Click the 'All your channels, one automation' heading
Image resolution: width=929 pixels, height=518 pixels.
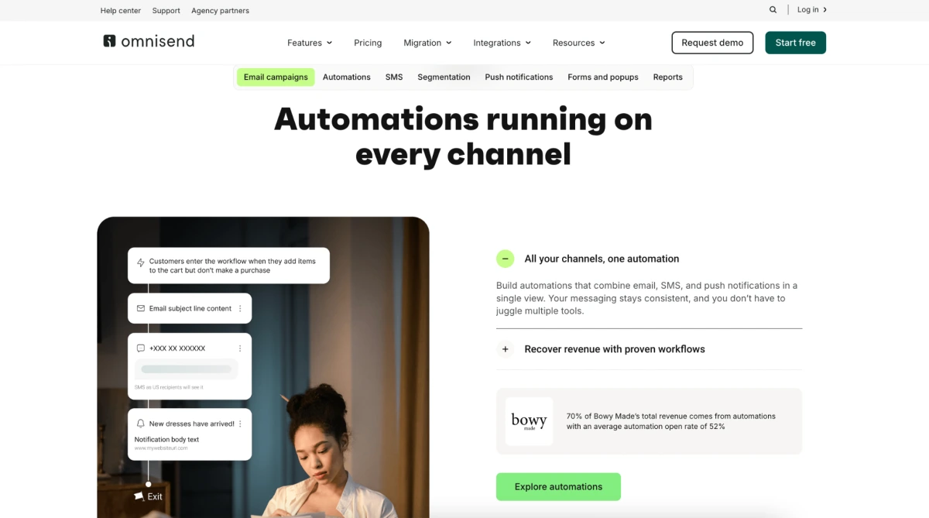pyautogui.click(x=602, y=259)
